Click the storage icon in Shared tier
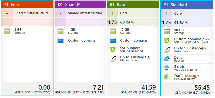 pos(61,31)
